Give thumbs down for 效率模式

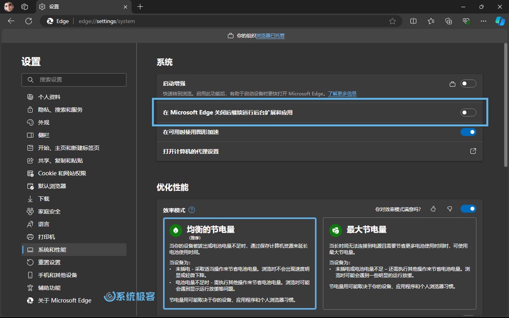450,209
